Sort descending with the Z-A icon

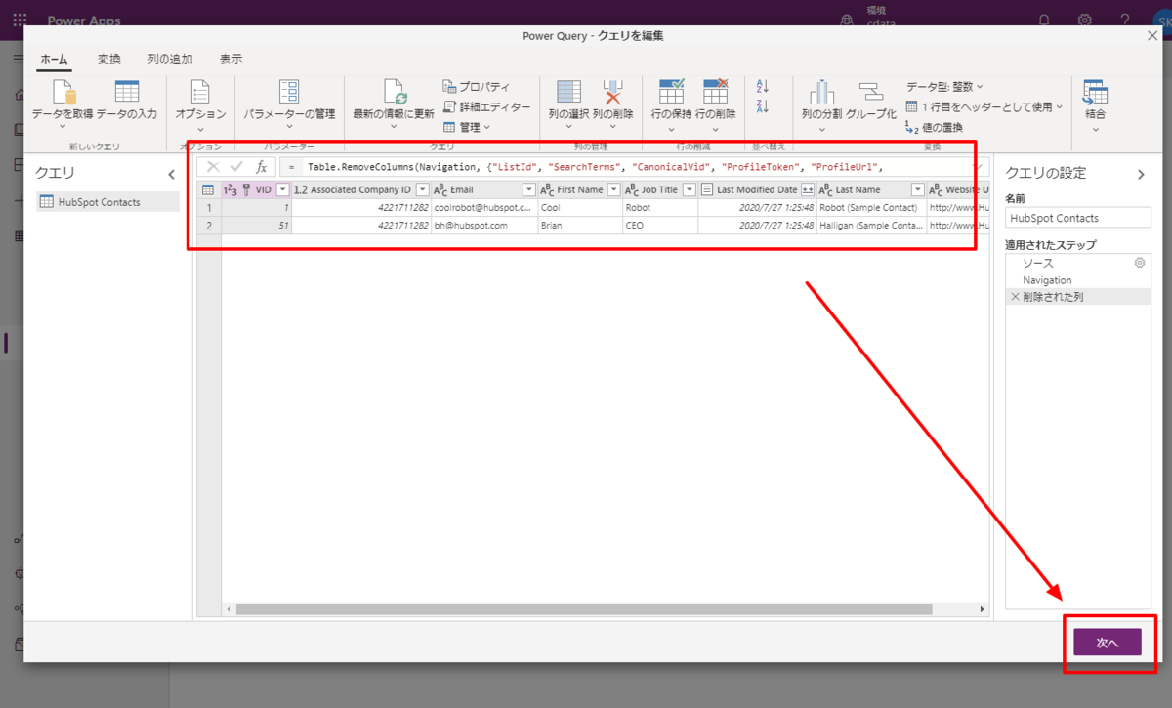click(763, 106)
